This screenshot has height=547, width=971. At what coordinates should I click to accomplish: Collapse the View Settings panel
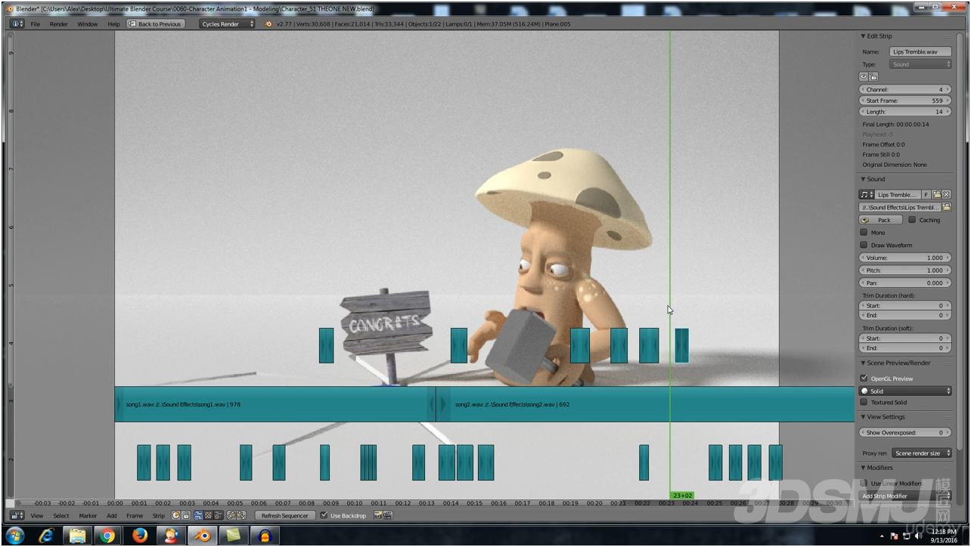863,417
